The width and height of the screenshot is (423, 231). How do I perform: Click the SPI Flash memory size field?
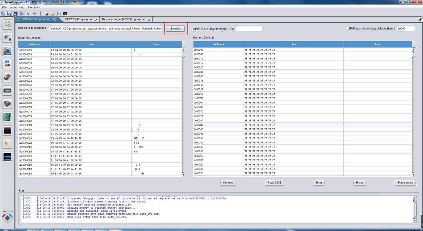pos(405,29)
